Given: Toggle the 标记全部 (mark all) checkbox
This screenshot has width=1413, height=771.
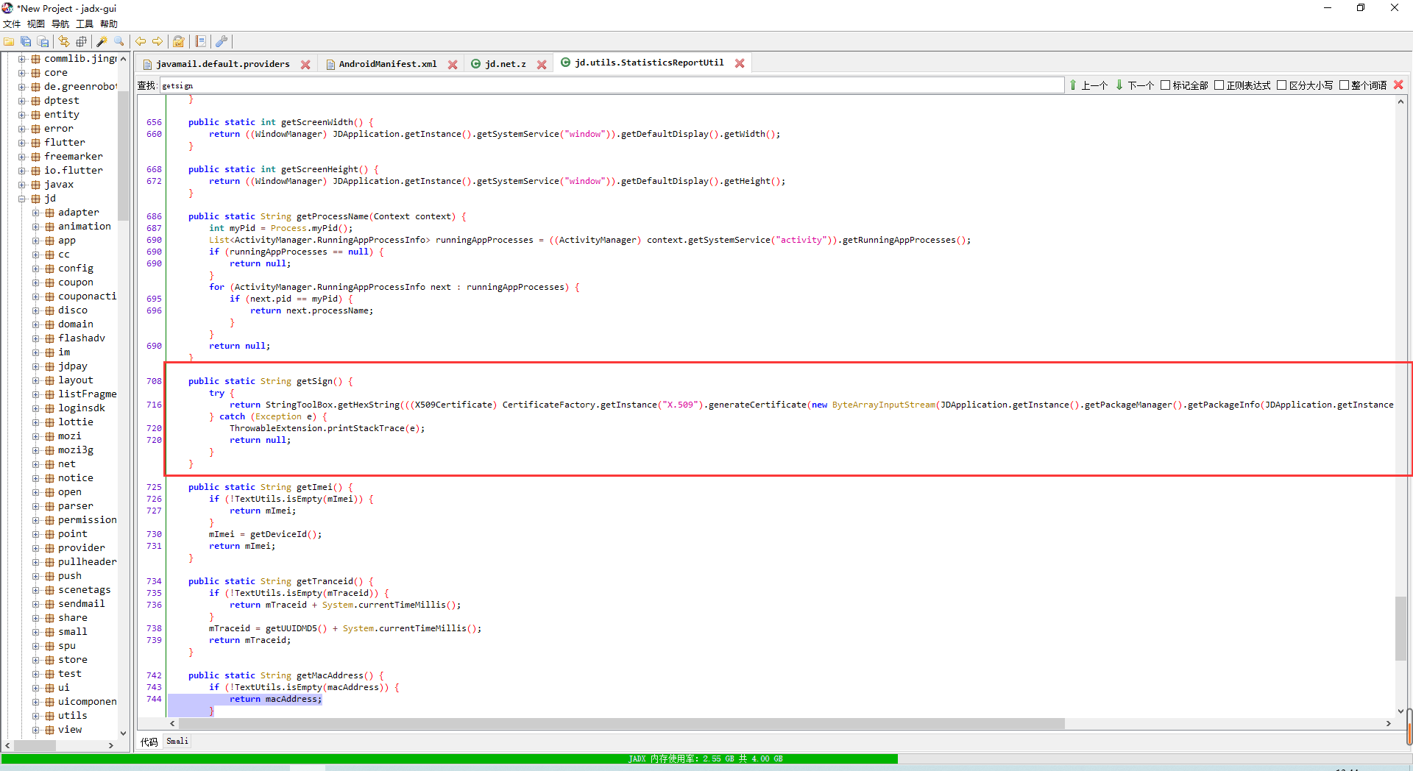Looking at the screenshot, I should coord(1166,85).
